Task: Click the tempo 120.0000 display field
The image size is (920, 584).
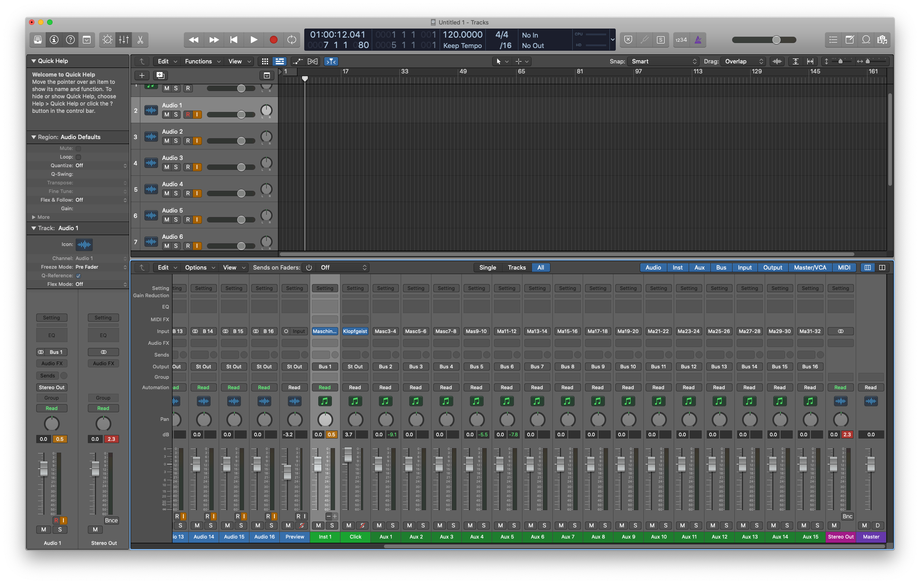Action: tap(462, 34)
